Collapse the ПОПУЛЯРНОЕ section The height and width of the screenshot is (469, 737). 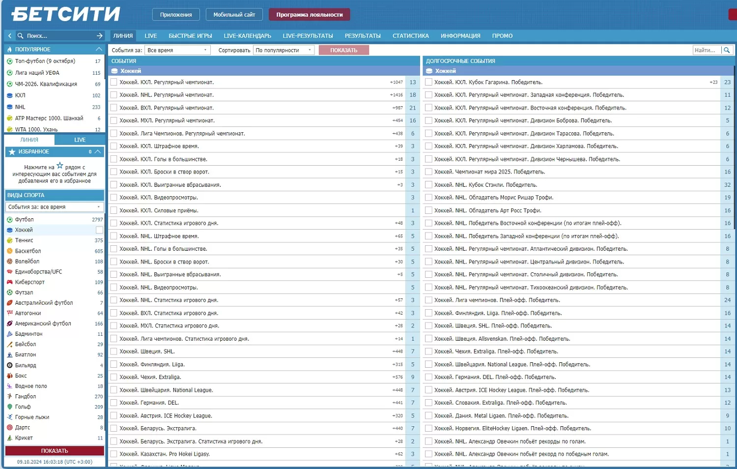[x=99, y=50]
